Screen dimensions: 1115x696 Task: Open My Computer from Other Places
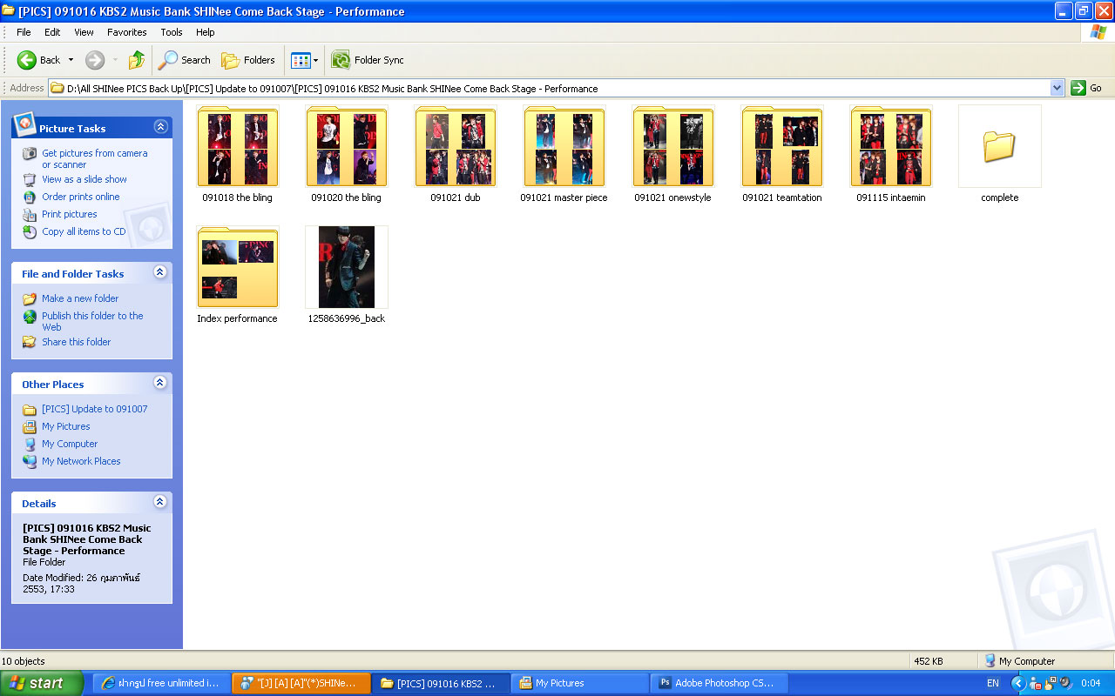70,444
